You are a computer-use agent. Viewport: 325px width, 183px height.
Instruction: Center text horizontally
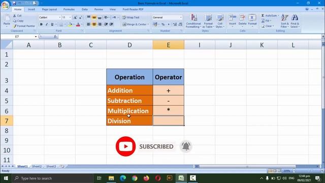(x=94, y=24)
